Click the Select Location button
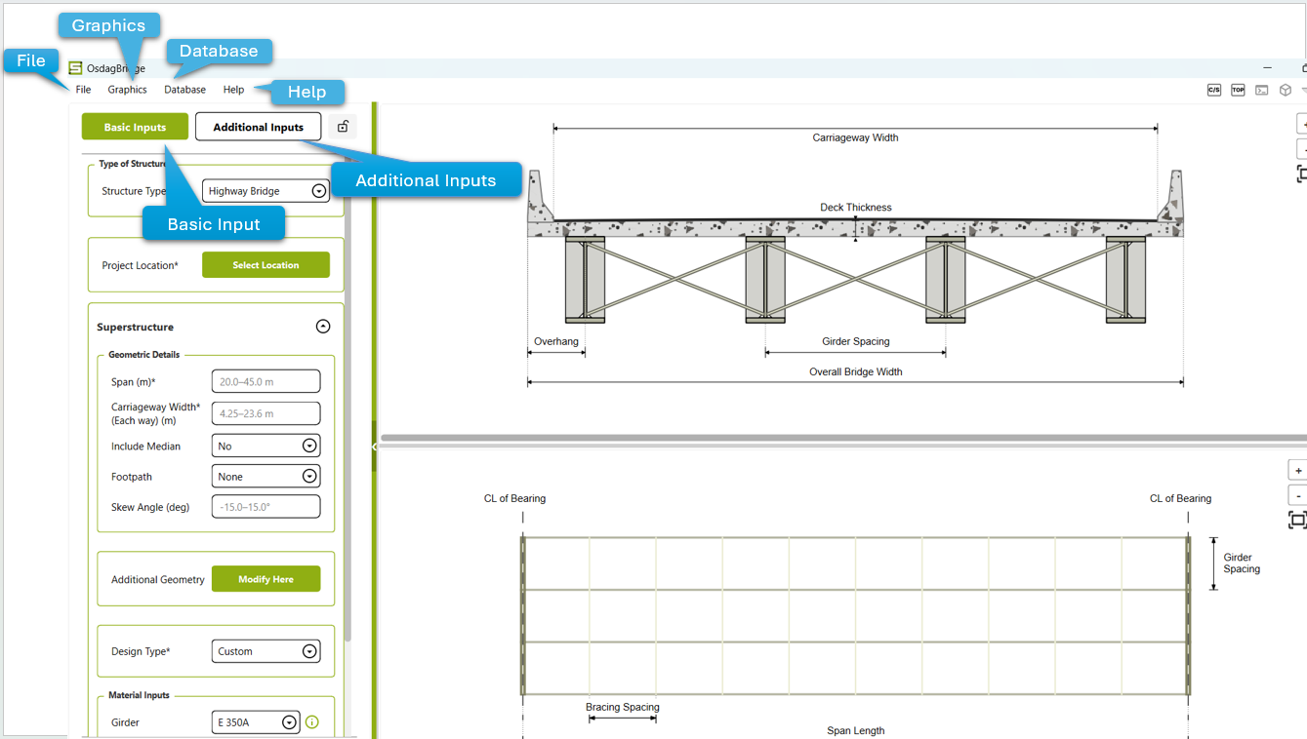This screenshot has height=739, width=1307. click(x=265, y=265)
